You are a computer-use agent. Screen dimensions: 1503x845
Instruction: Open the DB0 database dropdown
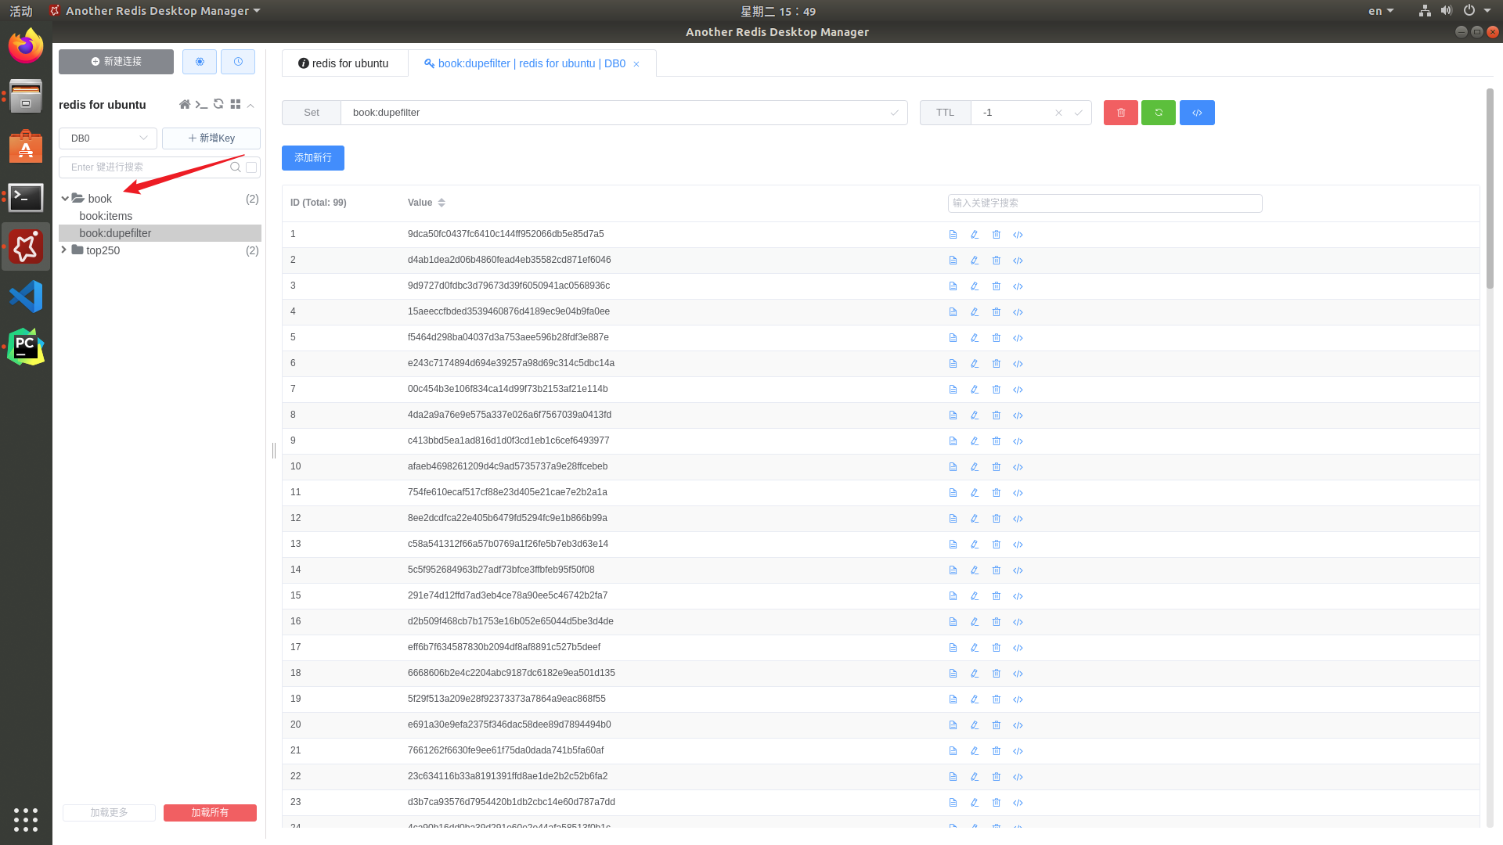coord(108,138)
